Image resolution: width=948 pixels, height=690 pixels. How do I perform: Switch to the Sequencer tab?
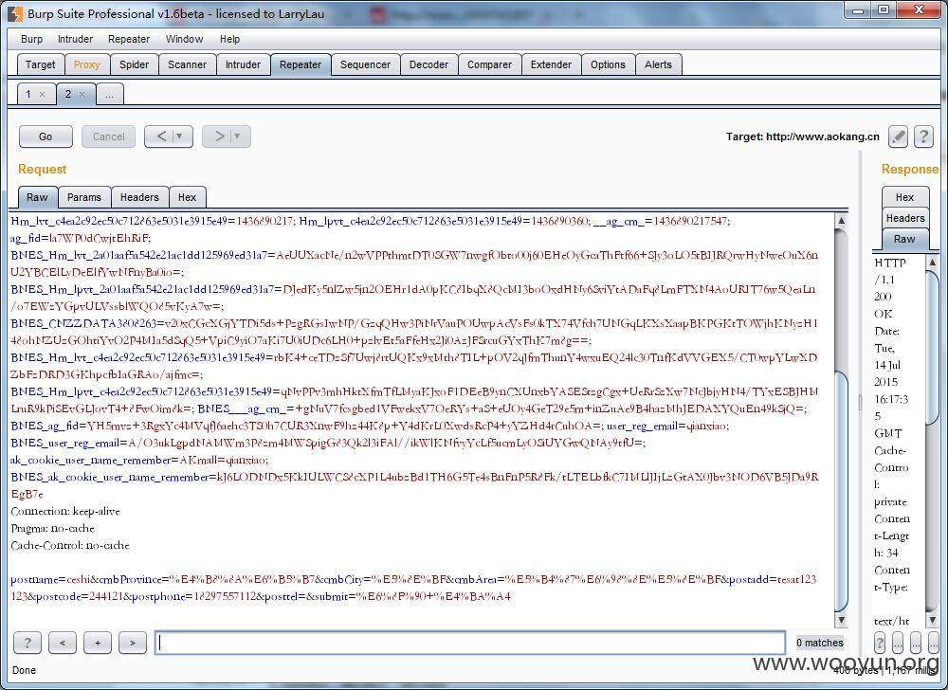click(365, 64)
